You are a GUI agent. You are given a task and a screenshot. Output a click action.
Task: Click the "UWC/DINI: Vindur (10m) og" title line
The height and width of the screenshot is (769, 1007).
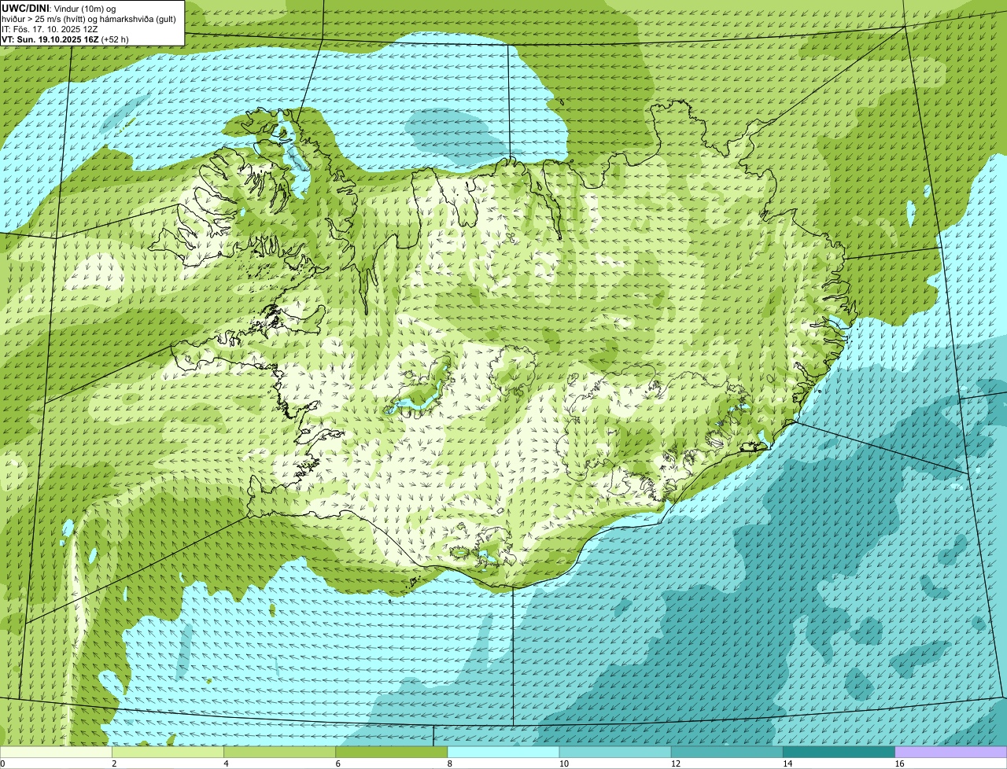[59, 8]
